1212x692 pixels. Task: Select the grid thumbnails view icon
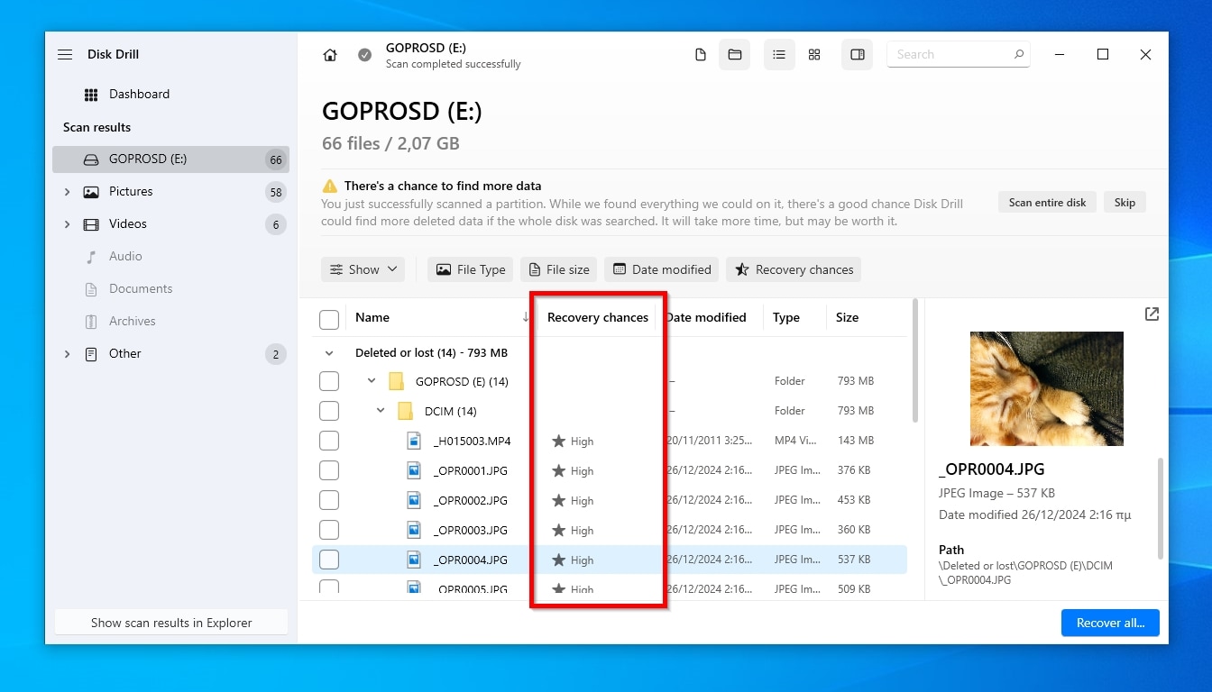click(x=814, y=55)
